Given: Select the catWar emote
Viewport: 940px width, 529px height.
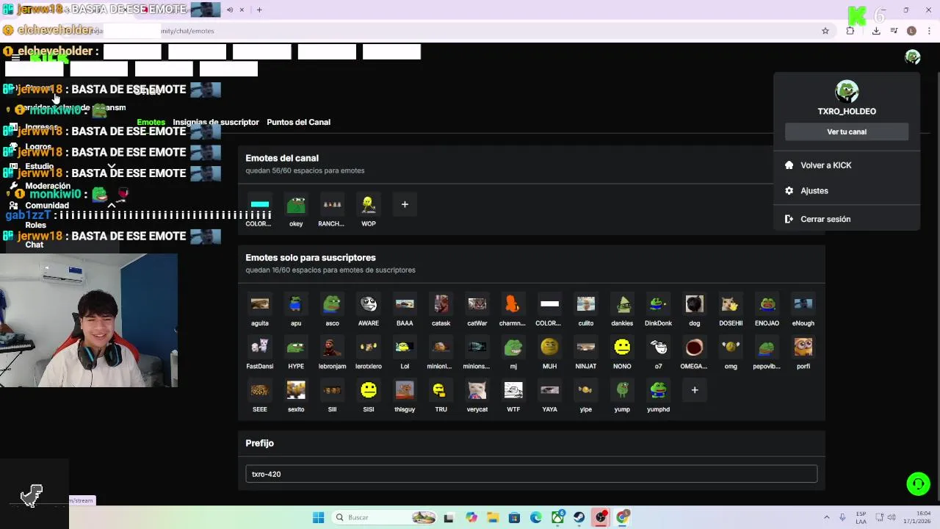Looking at the screenshot, I should click(x=477, y=304).
